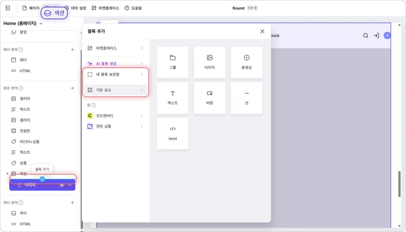Image resolution: width=406 pixels, height=232 pixels.
Task: Click the help icon next to 헤더 영역
Action: pos(21,50)
